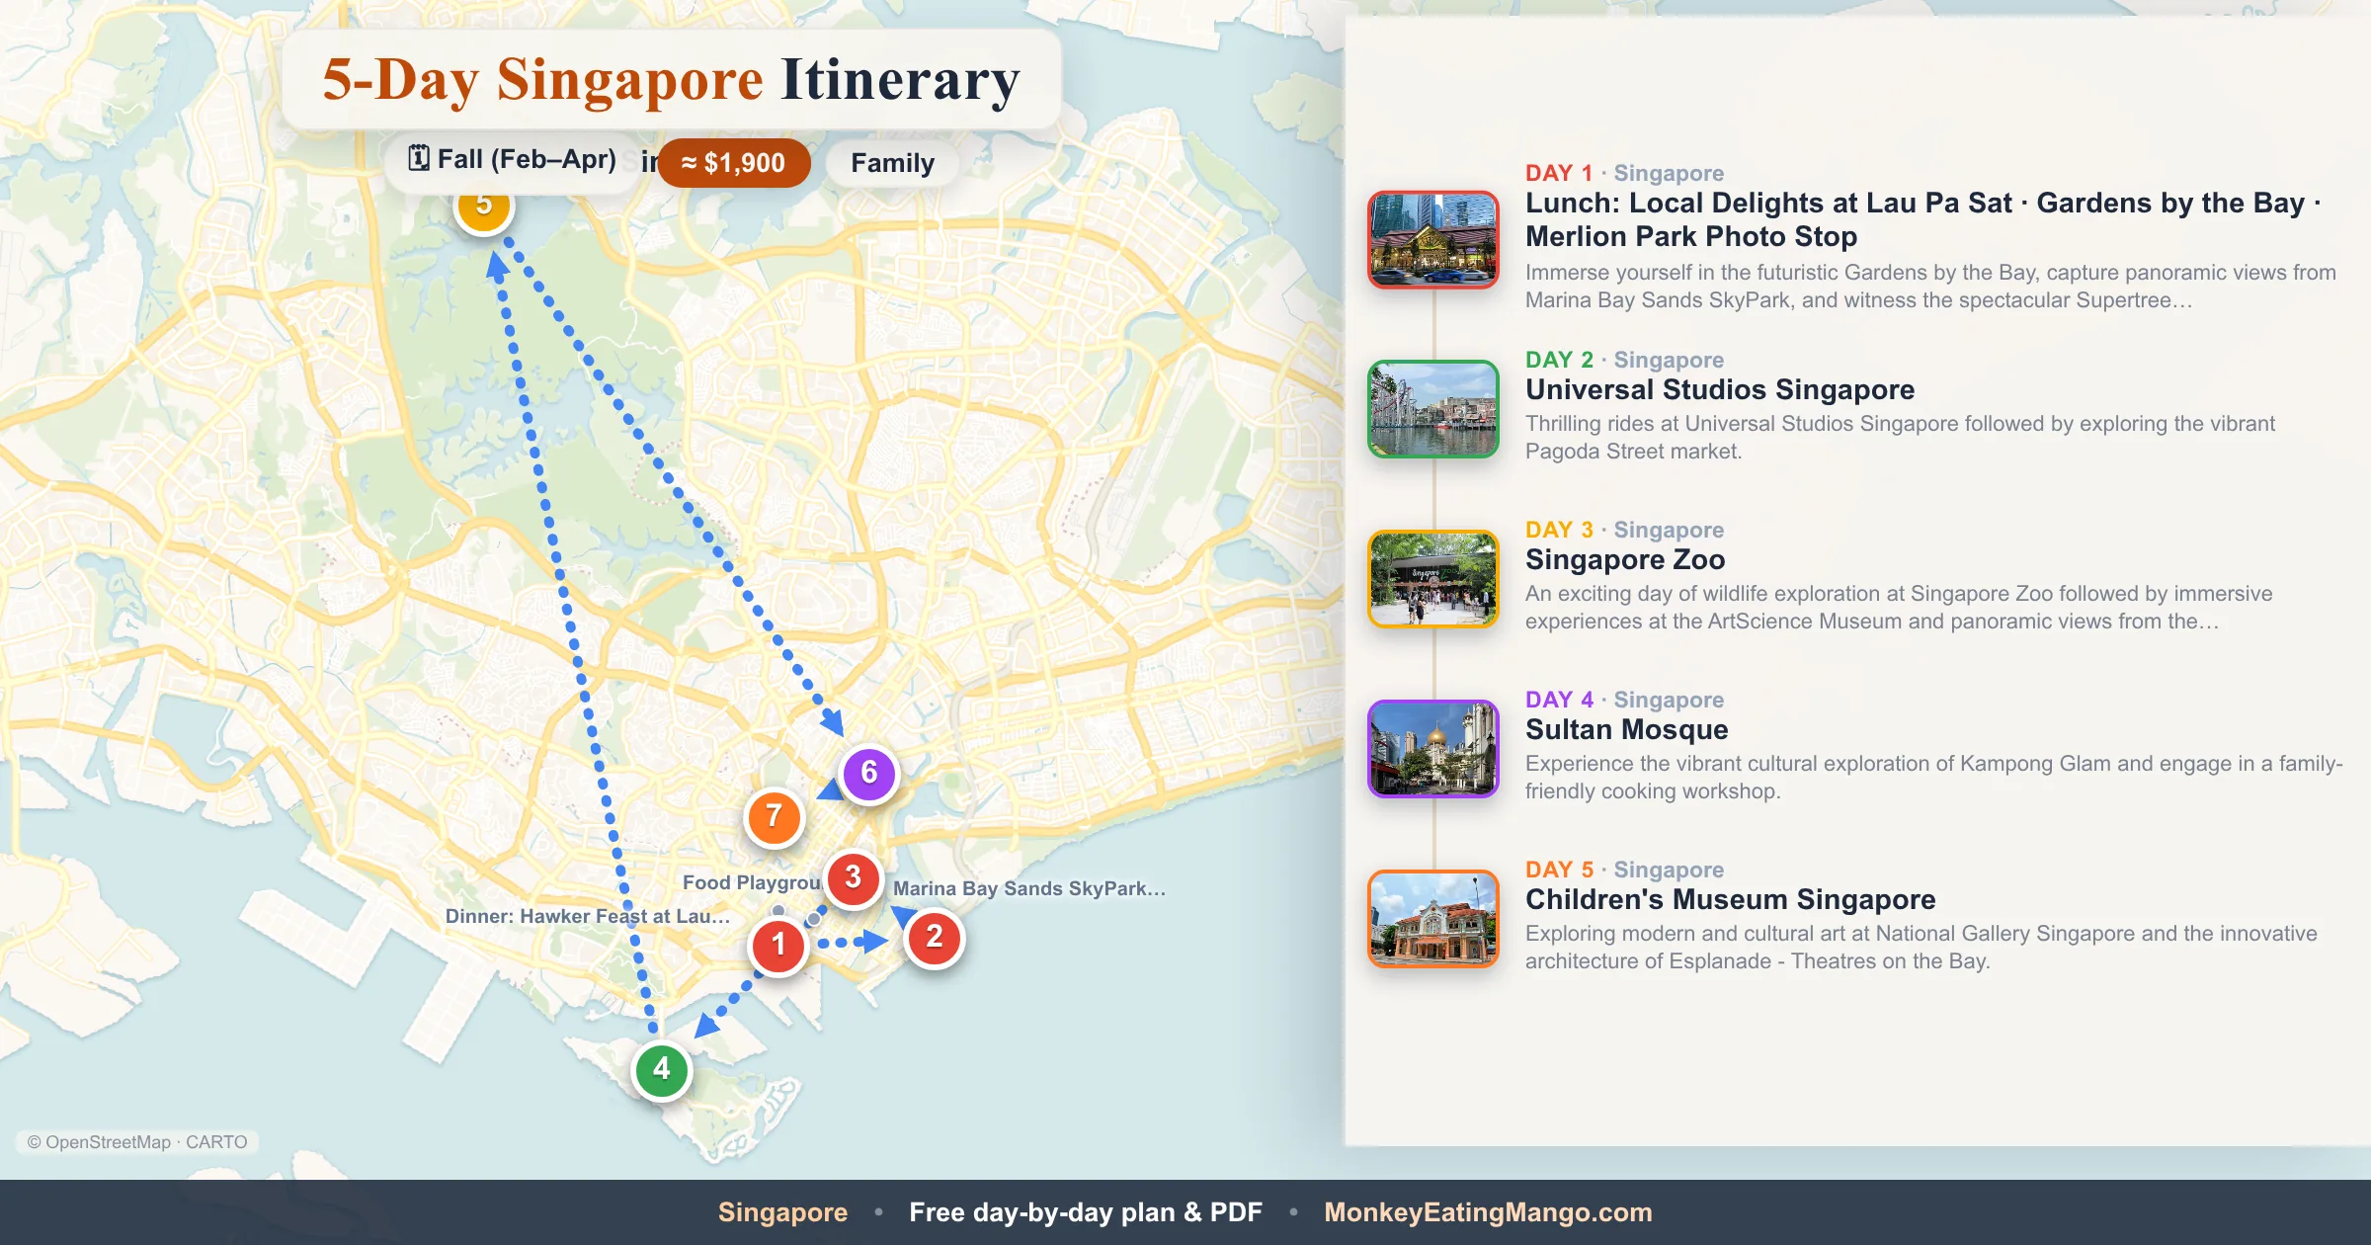Viewport: 2371px width, 1245px height.
Task: Open the MonkeyEatingMango.com link
Action: coord(1488,1212)
